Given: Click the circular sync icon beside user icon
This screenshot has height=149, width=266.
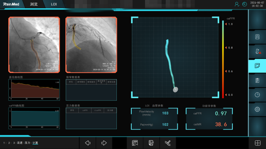Looking at the screenshot, I should pyautogui.click(x=244, y=4).
